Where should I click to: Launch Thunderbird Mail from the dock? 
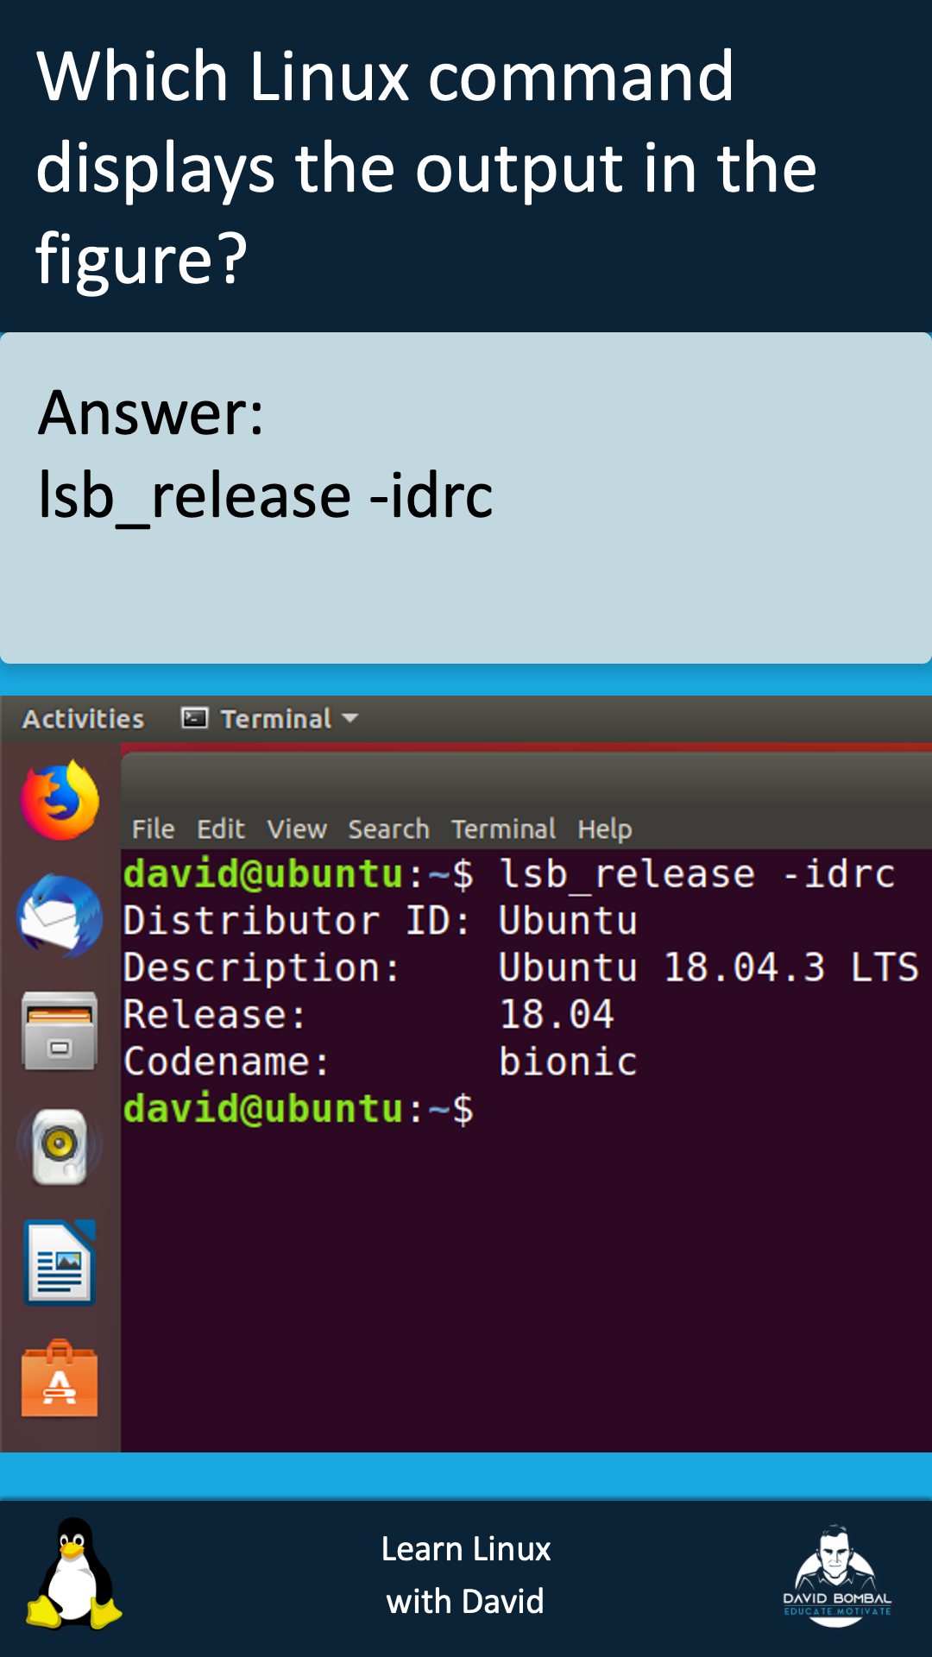60,916
